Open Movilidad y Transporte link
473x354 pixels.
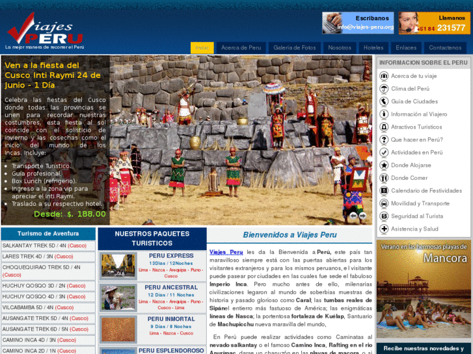(420, 203)
